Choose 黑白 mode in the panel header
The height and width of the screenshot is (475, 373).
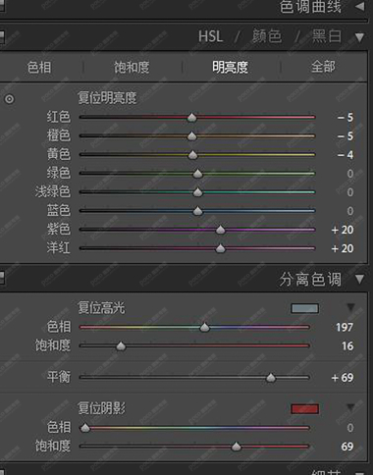(327, 36)
